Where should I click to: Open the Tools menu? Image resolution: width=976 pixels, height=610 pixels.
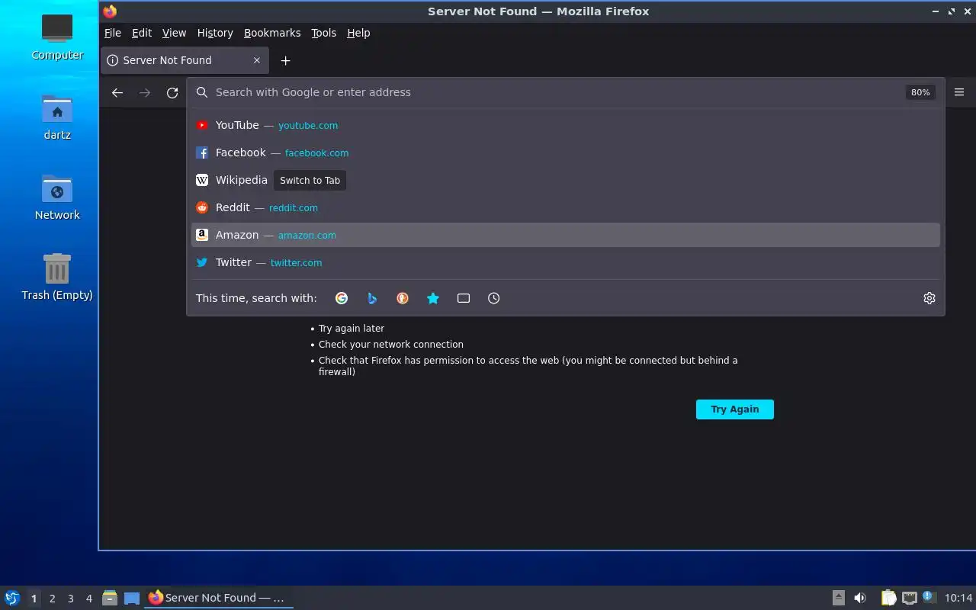323,33
